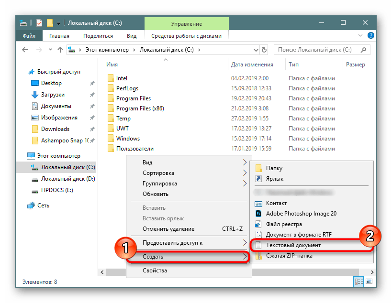Open the Файл ribbon tab

(x=29, y=36)
